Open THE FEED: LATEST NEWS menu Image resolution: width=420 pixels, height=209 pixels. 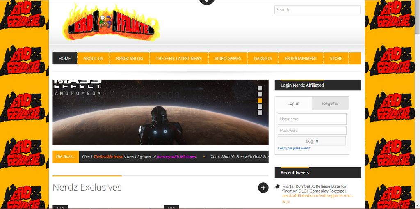pyautogui.click(x=179, y=58)
